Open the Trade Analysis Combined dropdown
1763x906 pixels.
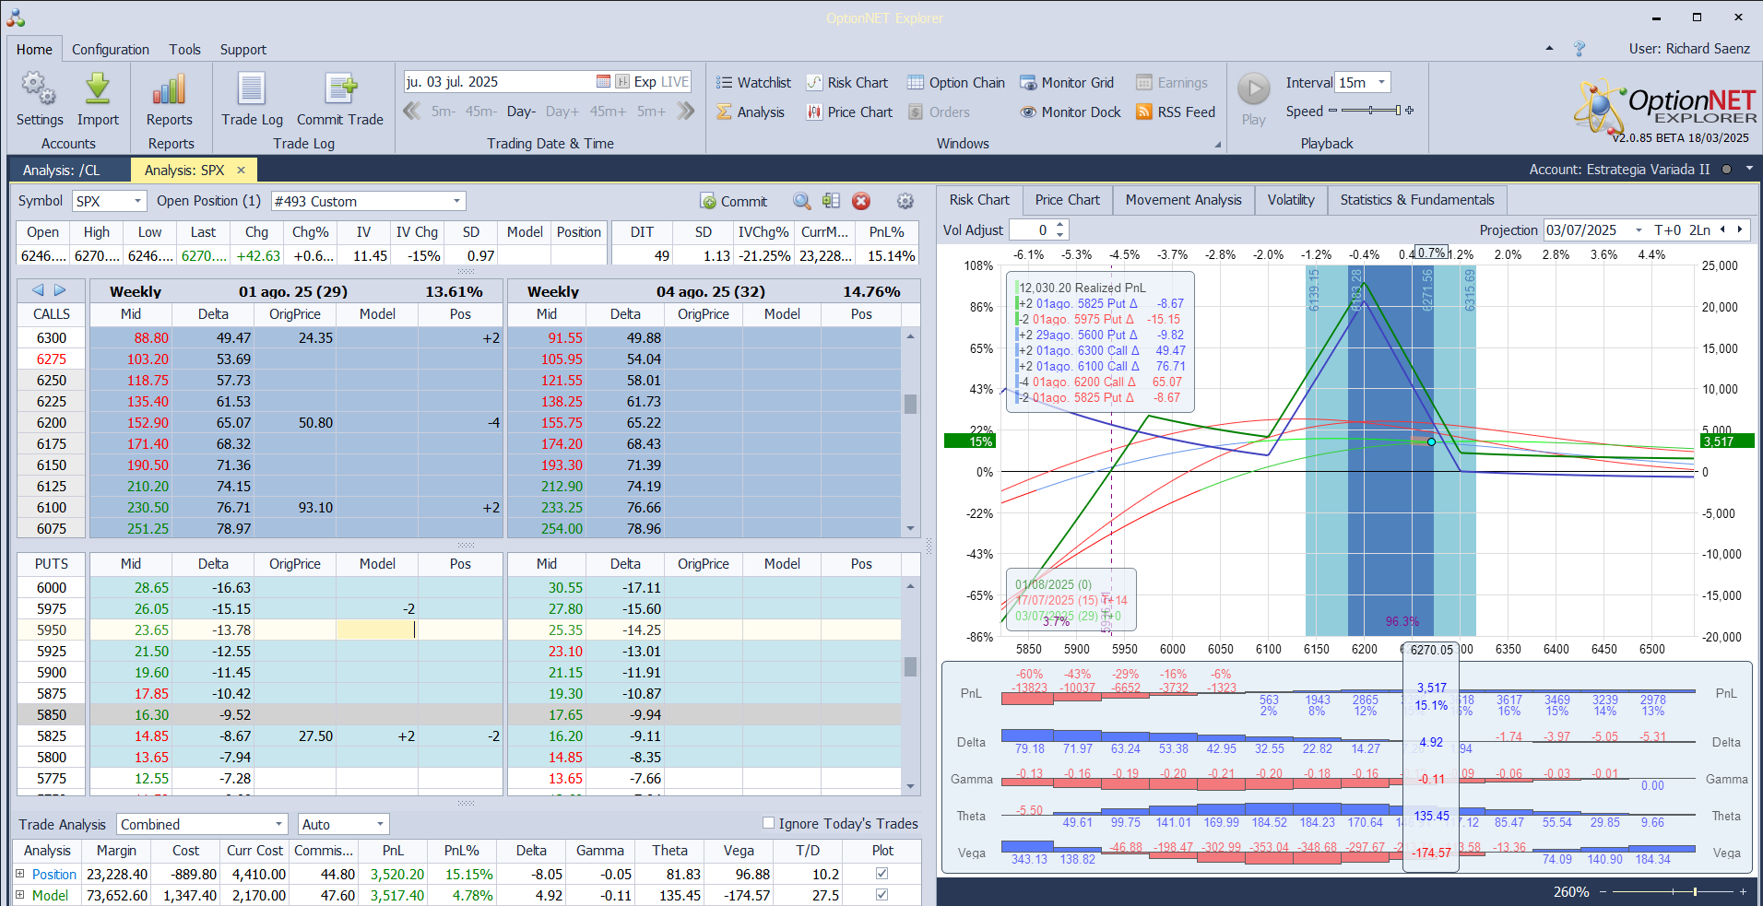(278, 825)
